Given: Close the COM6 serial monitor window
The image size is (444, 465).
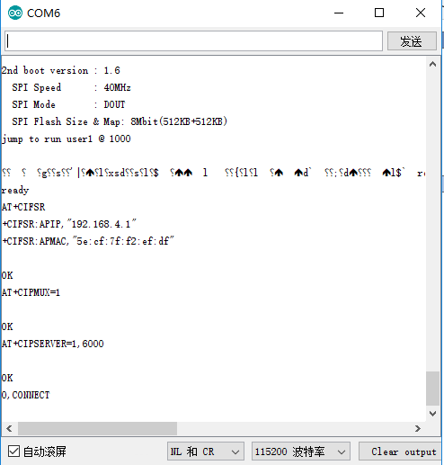Looking at the screenshot, I should pos(421,13).
